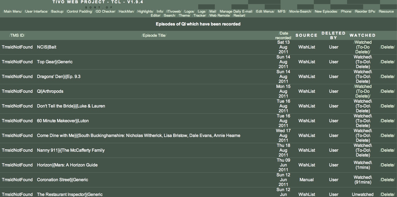Open the Tracker link

[x=200, y=15]
